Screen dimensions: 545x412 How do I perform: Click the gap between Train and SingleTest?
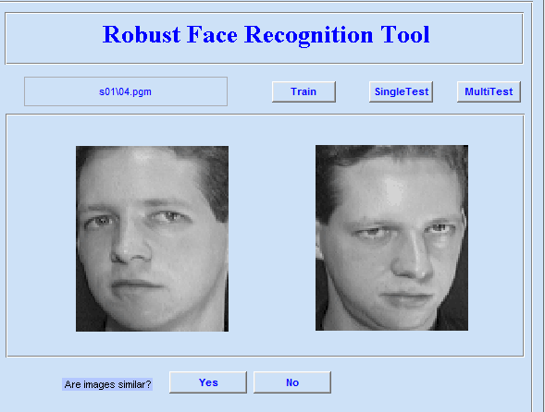pos(353,91)
